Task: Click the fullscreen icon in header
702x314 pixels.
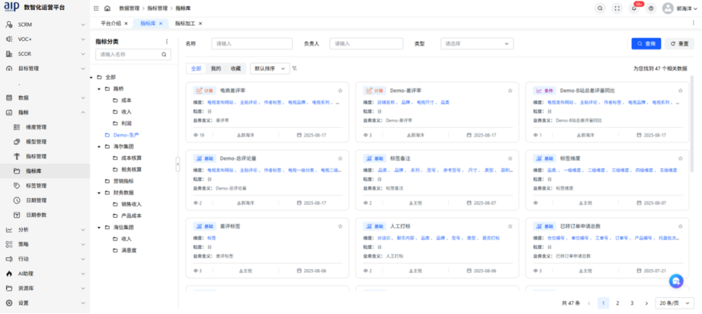Action: (x=617, y=8)
